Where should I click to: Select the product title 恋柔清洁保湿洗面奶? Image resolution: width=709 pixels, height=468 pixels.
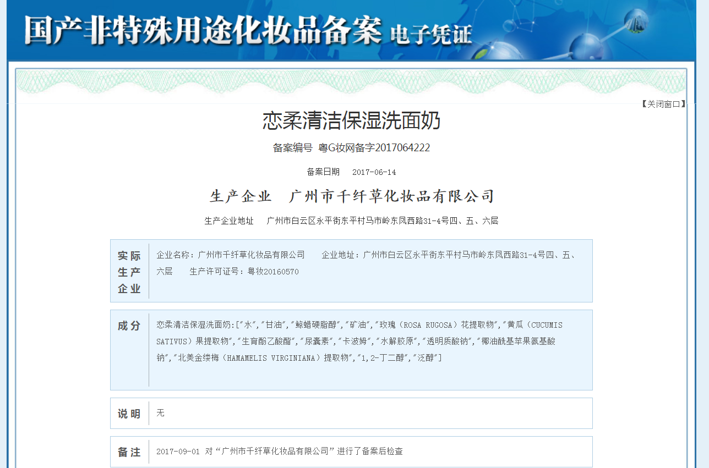(x=351, y=120)
